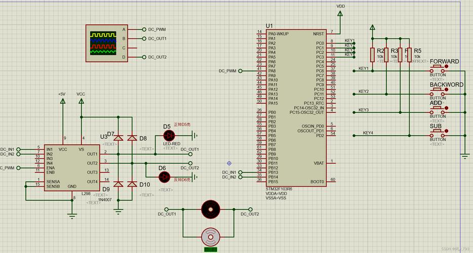Click the ground symbol for the push buttons
The height and width of the screenshot is (253, 473).
click(x=465, y=156)
